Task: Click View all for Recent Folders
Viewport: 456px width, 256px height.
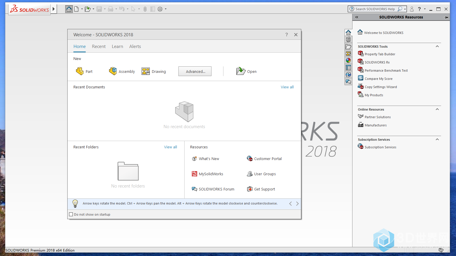Action: pos(171,147)
